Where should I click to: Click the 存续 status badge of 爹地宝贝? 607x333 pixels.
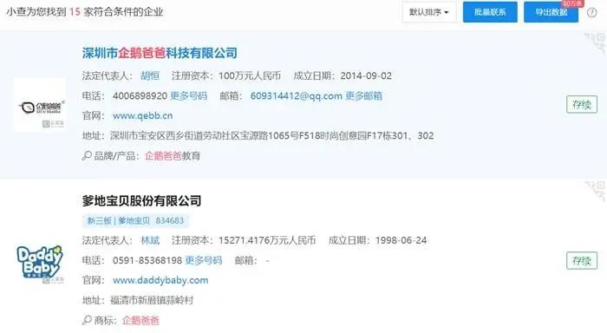(582, 261)
